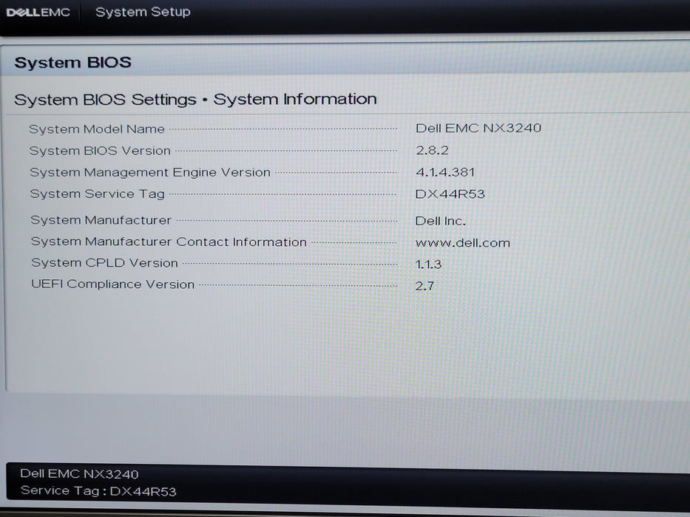Click the service tag value DX44R53 in list

[x=450, y=194]
